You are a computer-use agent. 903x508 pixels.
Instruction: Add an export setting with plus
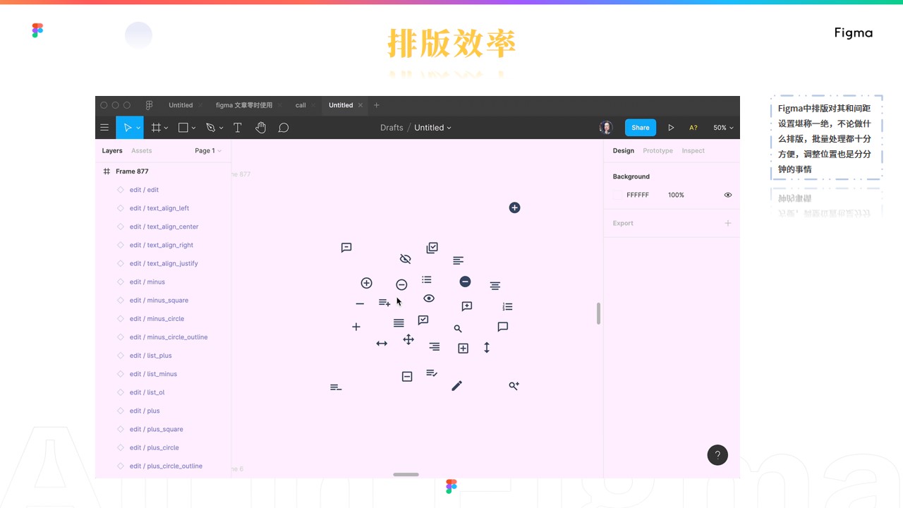coord(727,223)
